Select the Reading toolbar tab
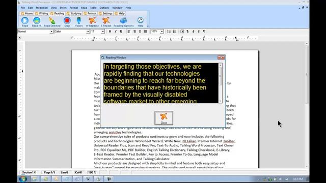 57,13
